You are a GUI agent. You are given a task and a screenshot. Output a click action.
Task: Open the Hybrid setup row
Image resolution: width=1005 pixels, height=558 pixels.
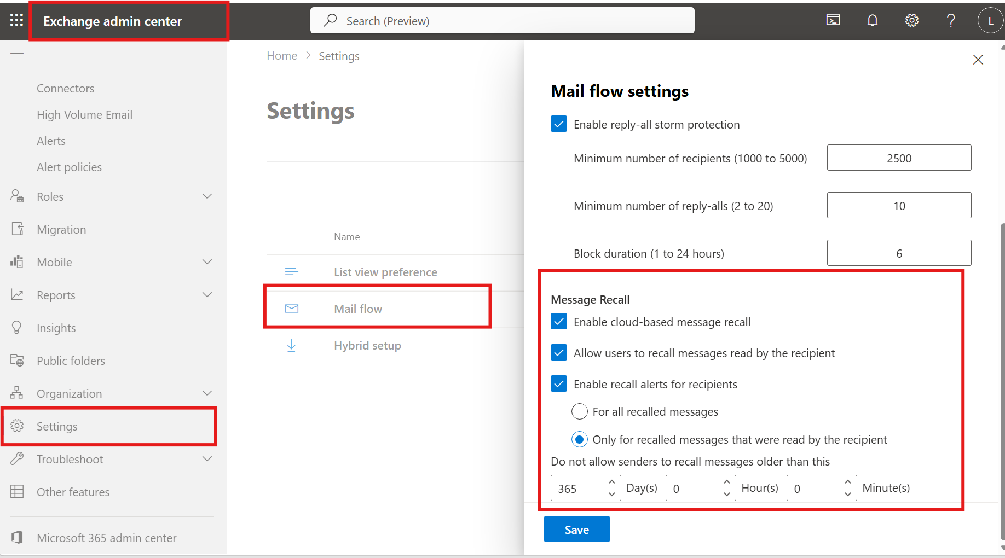pos(395,346)
